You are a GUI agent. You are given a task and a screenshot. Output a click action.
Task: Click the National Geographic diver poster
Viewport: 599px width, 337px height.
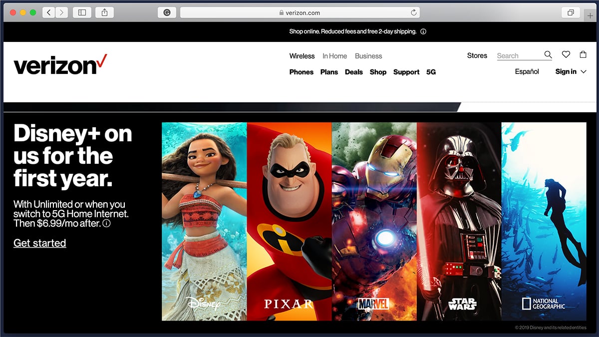[x=544, y=221]
